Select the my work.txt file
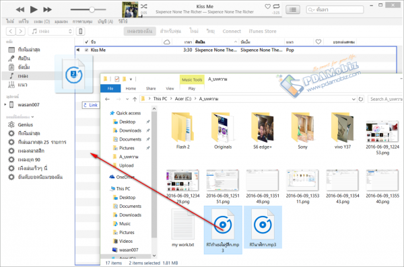The height and width of the screenshot is (267, 404). tap(182, 228)
